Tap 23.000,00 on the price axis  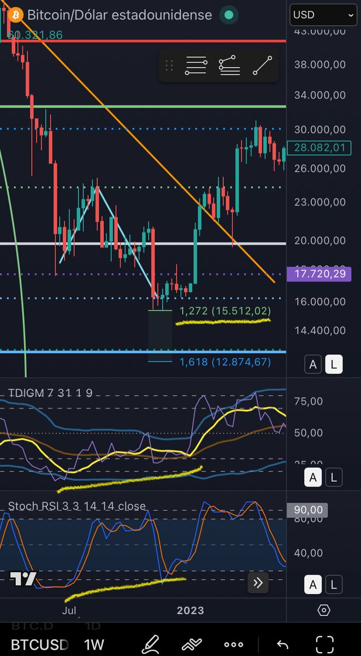(319, 202)
